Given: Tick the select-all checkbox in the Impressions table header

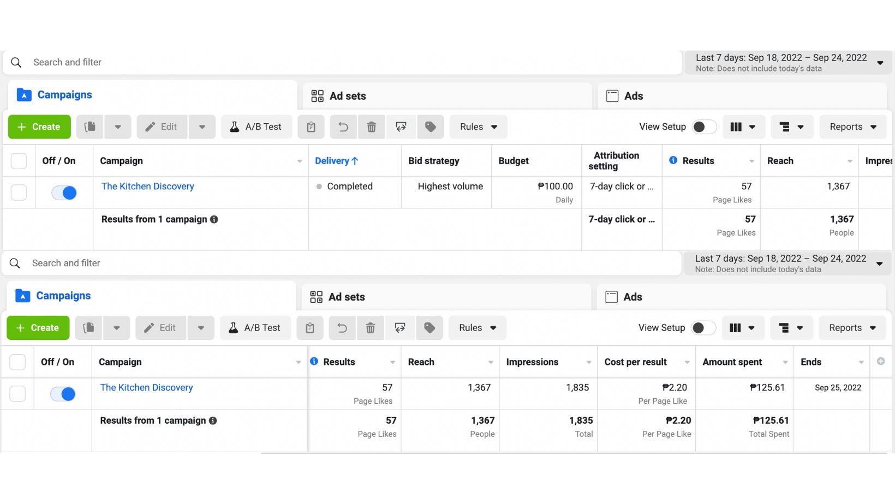Looking at the screenshot, I should click(x=17, y=362).
